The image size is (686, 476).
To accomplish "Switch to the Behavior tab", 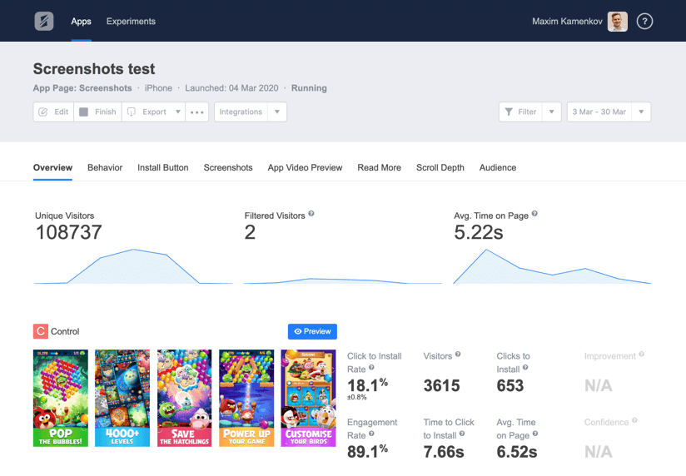I will [x=105, y=167].
